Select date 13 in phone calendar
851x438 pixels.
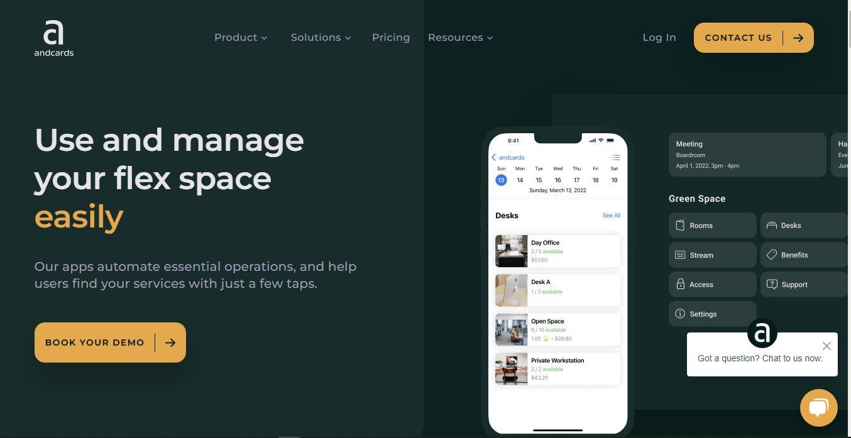click(501, 180)
